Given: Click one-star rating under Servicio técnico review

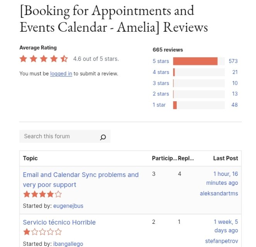Looking at the screenshot, I should 43,232.
